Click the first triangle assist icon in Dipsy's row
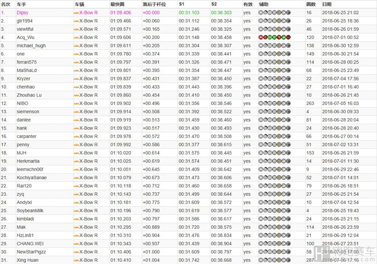This screenshot has height=264, width=377. coord(261,12)
